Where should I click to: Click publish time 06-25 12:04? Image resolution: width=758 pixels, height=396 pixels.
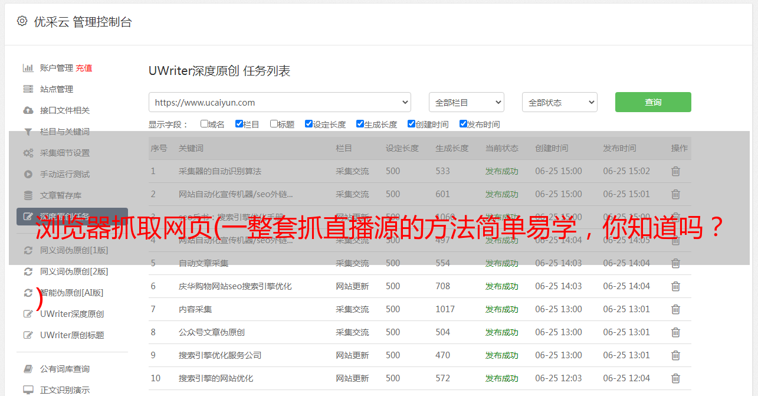(626, 378)
